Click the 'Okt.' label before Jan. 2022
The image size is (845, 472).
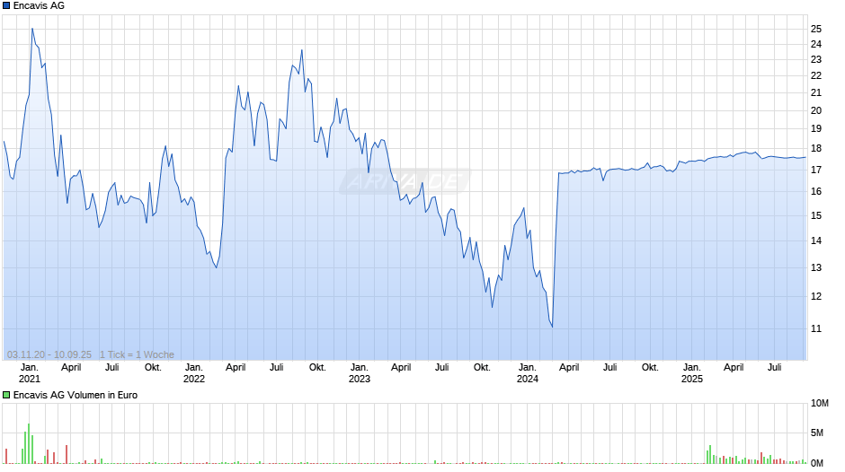153,368
